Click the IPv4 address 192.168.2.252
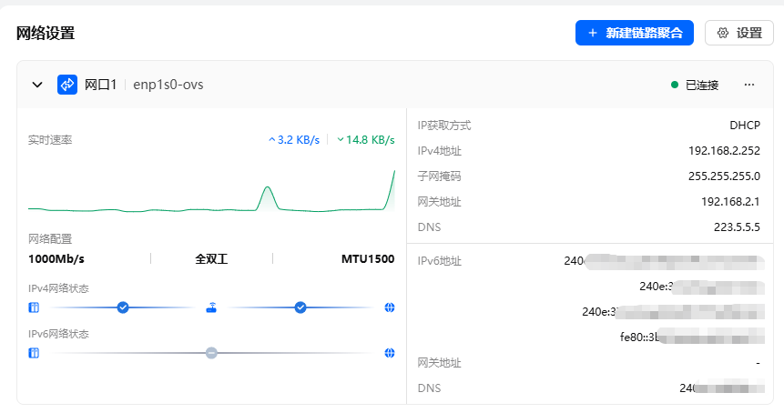The width and height of the screenshot is (784, 413). 724,151
